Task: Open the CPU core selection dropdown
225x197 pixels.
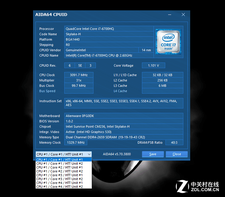Action: coord(64,154)
